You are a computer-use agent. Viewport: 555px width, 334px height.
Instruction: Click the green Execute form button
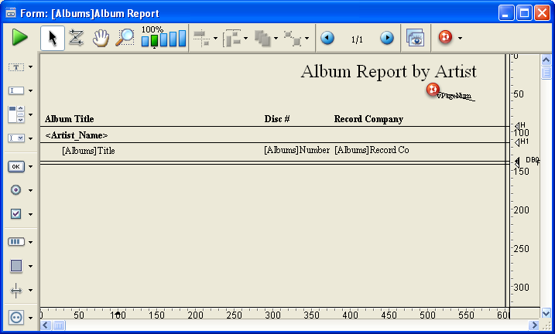[19, 38]
